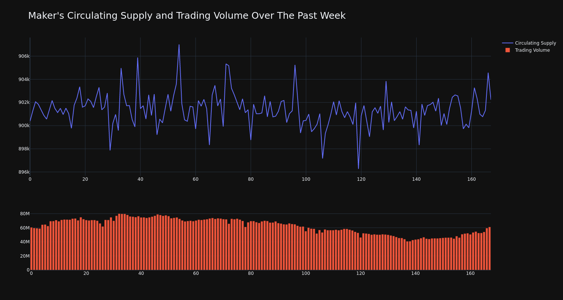Click the x-axis label 80 on supply chart

251,179
